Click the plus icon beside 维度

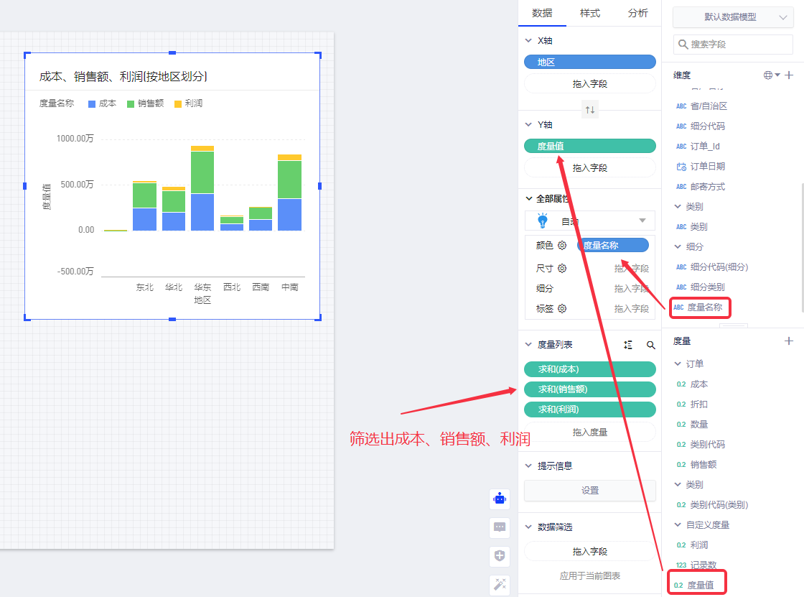click(789, 75)
